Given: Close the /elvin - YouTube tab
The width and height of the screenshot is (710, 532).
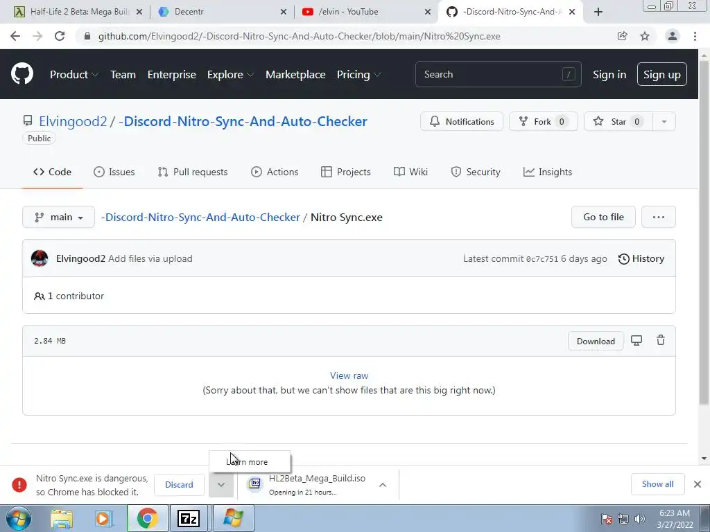Looking at the screenshot, I should coord(428,12).
